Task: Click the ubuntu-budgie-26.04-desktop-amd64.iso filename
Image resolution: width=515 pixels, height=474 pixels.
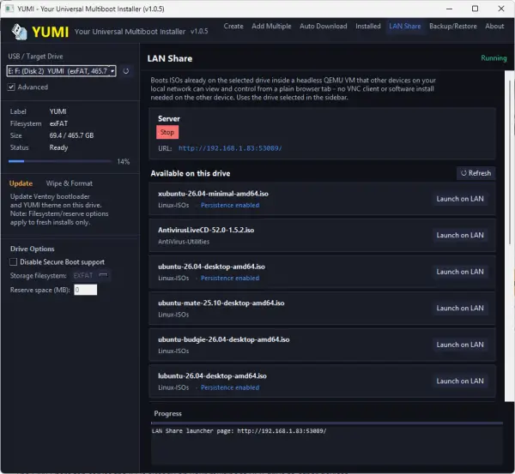Action: 224,339
